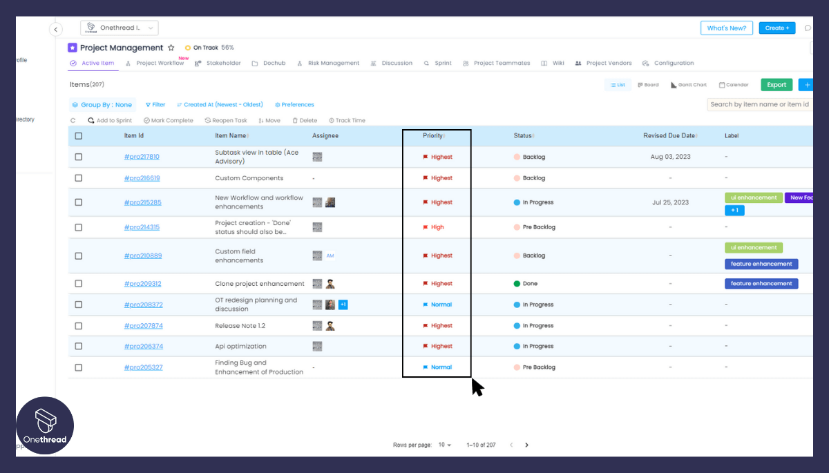This screenshot has width=829, height=473.
Task: Check the select-all checkbox in the header
Action: point(78,135)
